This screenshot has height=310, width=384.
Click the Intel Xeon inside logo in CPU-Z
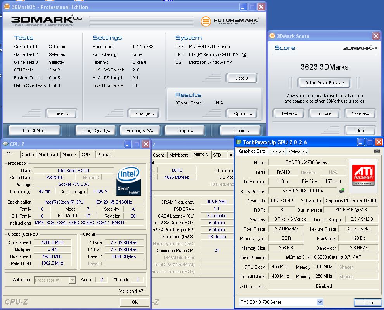(x=128, y=181)
